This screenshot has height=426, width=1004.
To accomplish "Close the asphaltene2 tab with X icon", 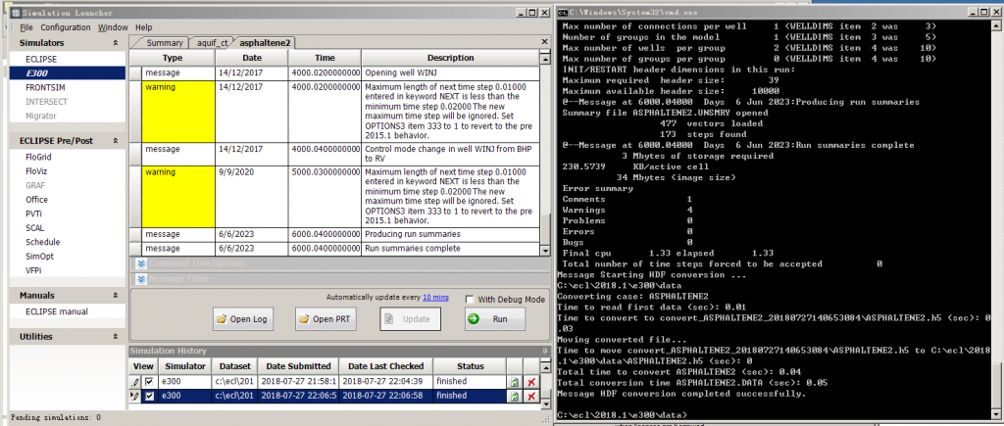I will click(x=544, y=42).
